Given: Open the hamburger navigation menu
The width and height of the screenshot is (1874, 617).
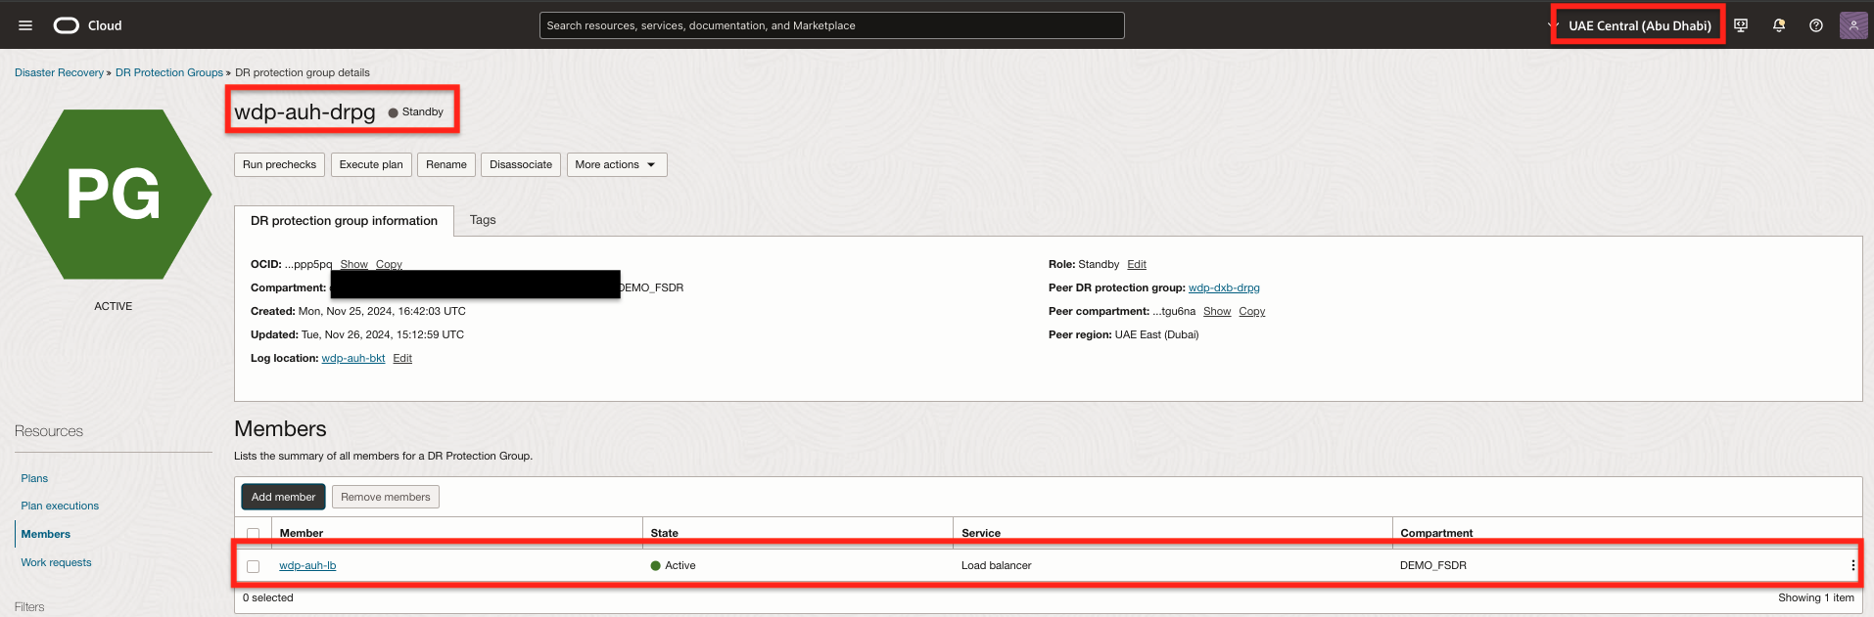Looking at the screenshot, I should (25, 25).
